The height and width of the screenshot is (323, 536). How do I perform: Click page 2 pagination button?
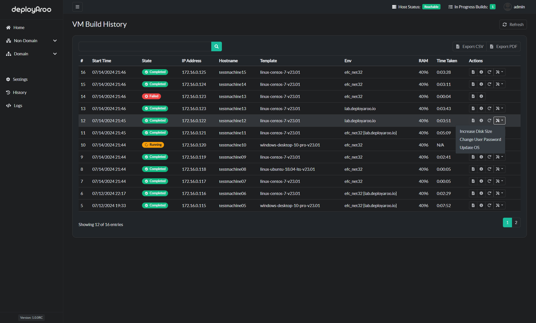tap(516, 222)
